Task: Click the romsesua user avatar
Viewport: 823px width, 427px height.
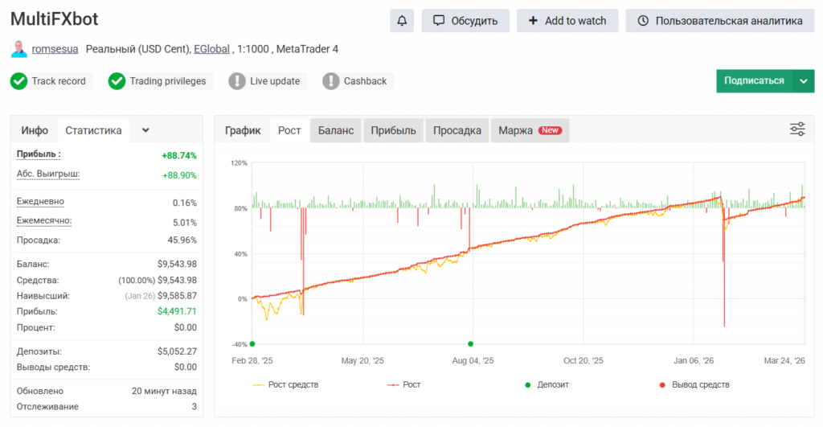Action: click(18, 49)
